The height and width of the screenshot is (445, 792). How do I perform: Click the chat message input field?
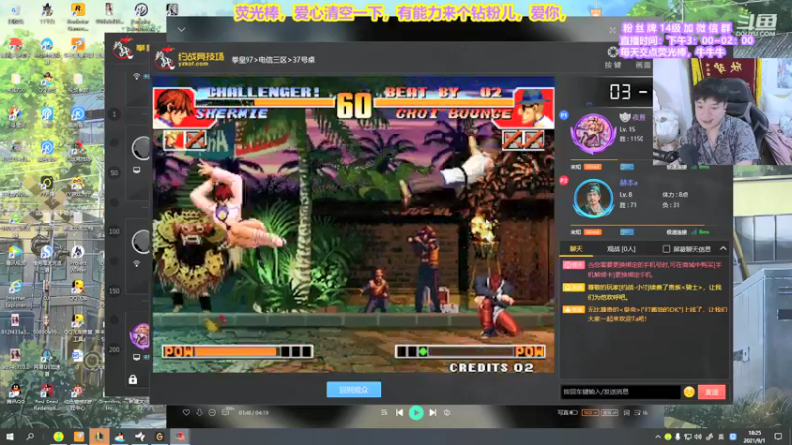(x=621, y=392)
